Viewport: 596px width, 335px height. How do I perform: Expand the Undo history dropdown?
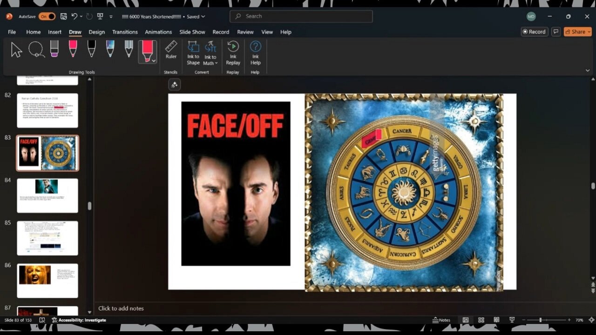point(81,16)
